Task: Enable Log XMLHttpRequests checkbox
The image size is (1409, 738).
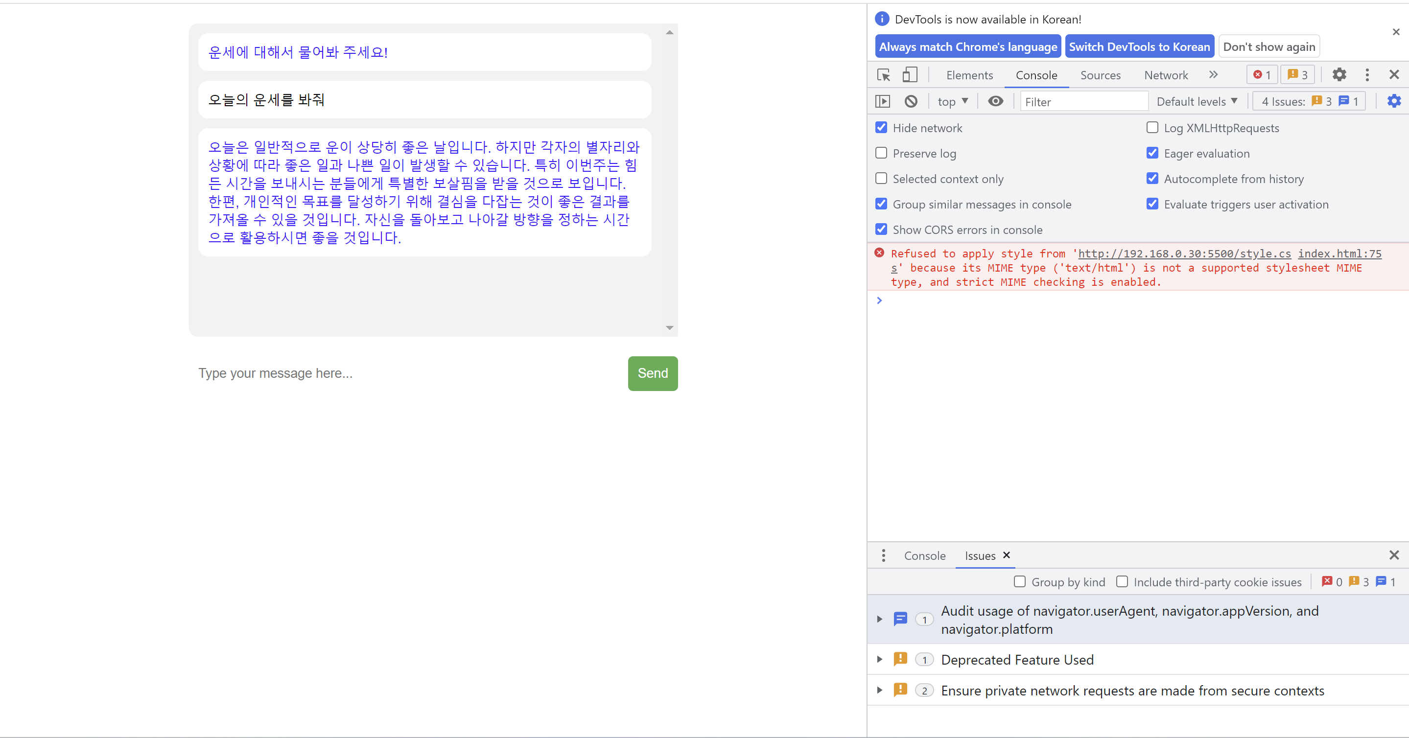Action: [x=1152, y=127]
